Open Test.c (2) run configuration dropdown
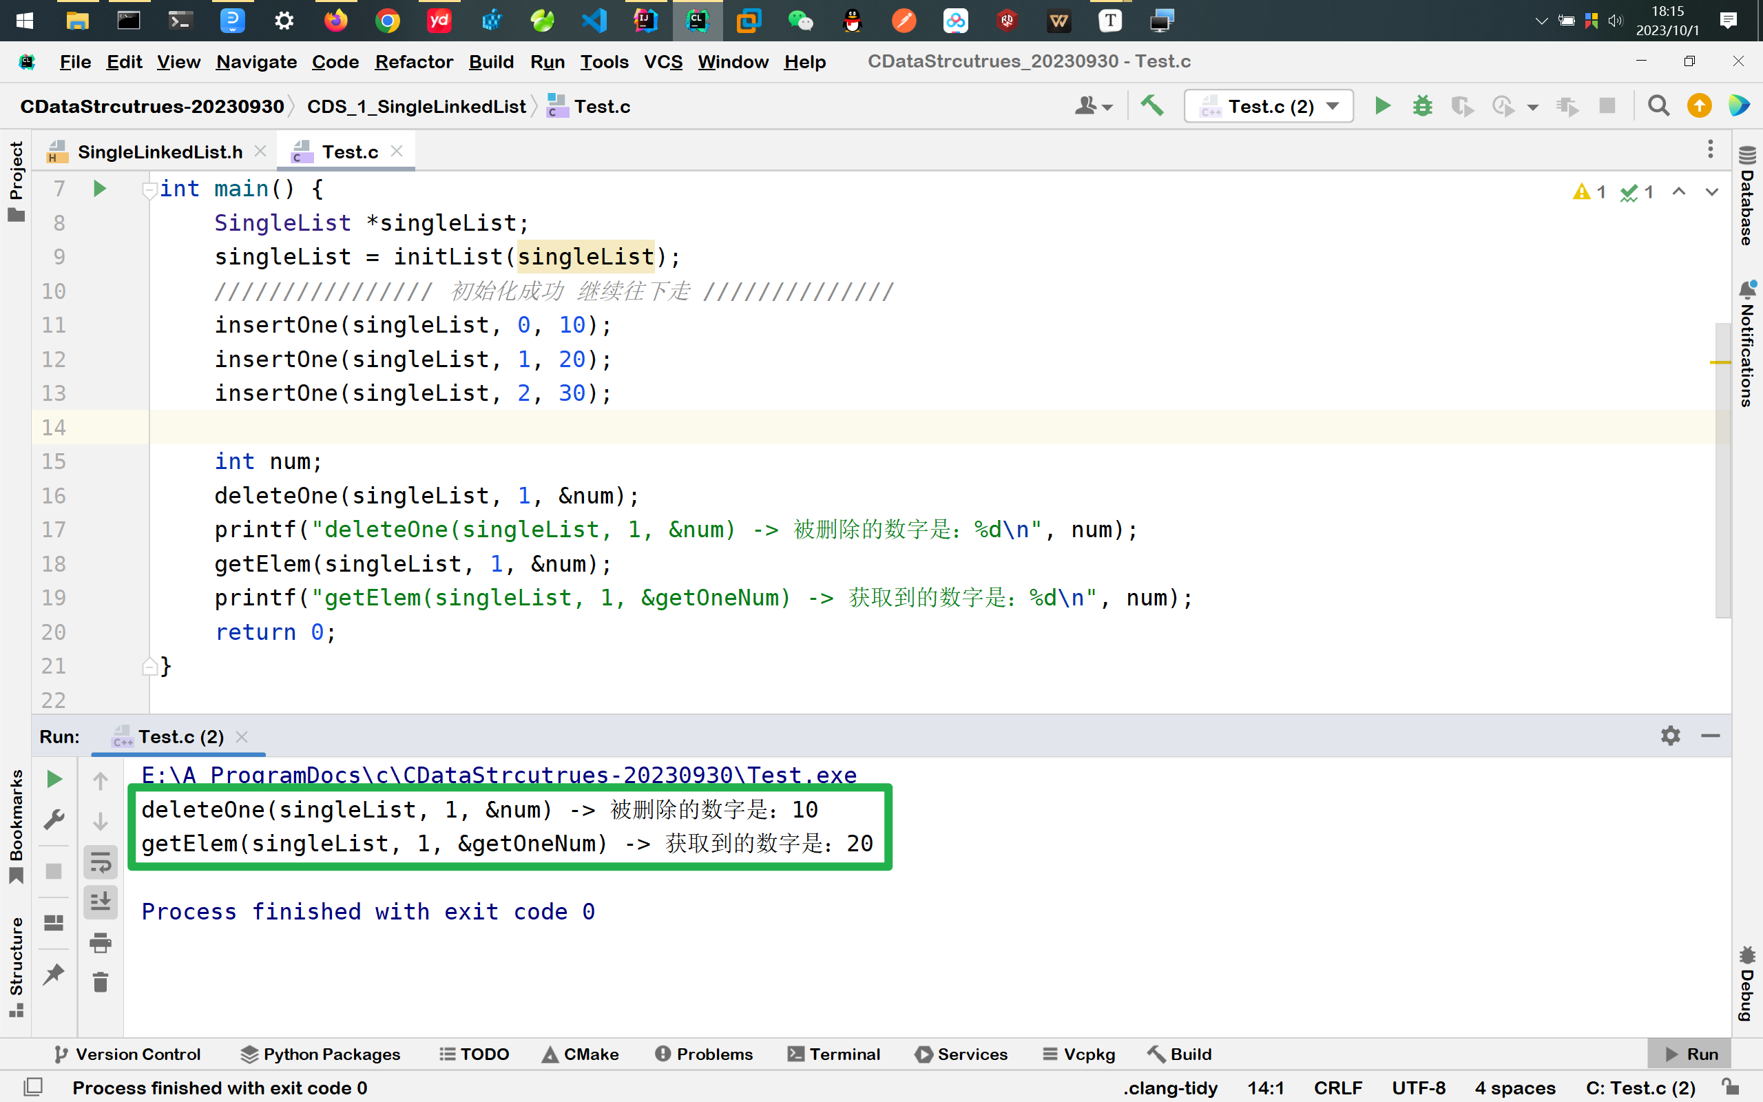This screenshot has width=1763, height=1102. [1269, 106]
